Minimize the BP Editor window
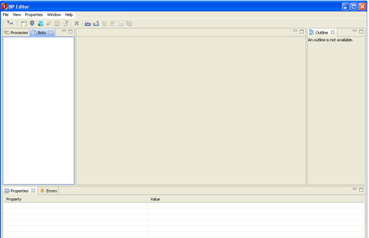 (346, 7)
